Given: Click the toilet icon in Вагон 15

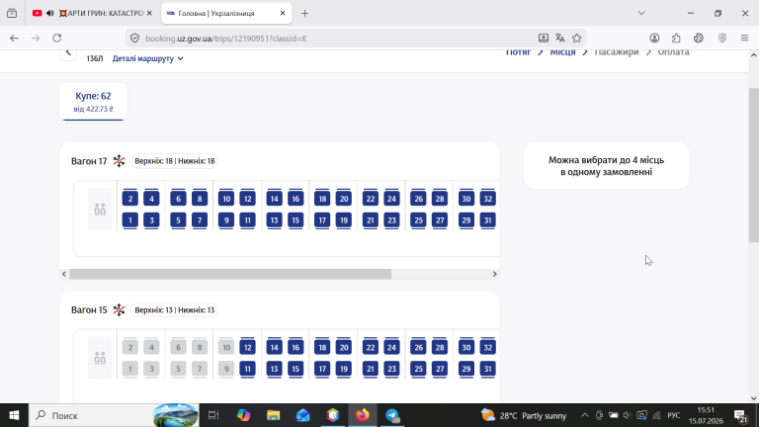Looking at the screenshot, I should click(x=100, y=358).
